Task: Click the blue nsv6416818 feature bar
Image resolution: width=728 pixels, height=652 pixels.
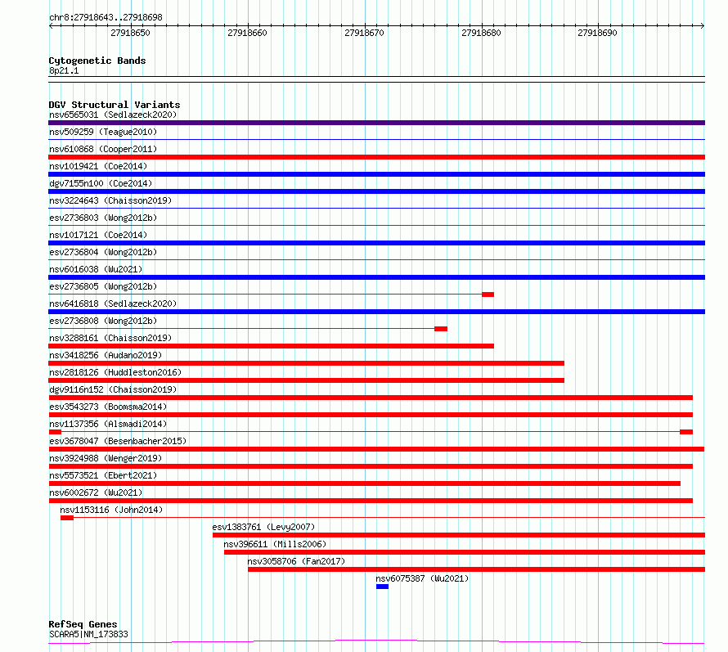Action: 376,312
